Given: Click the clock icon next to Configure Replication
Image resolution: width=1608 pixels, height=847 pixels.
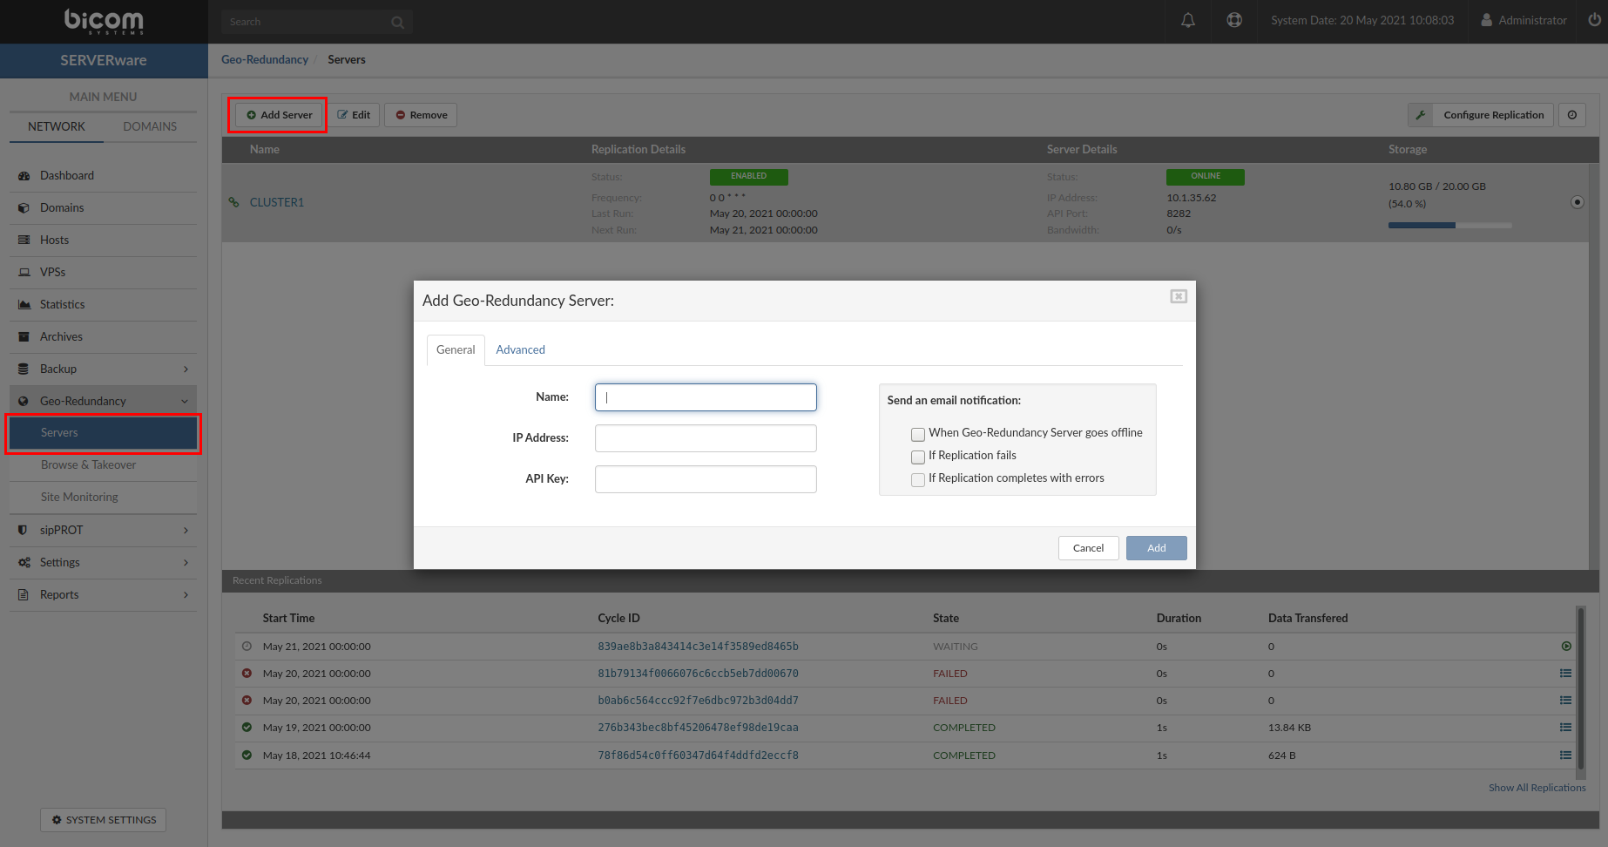Looking at the screenshot, I should 1572,115.
